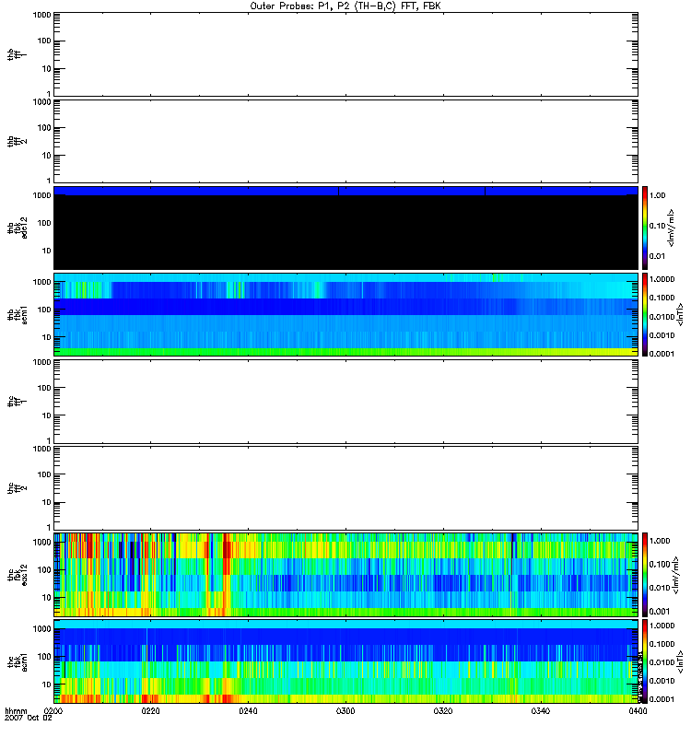691x737 pixels.
Task: Click the plot title 'Outer Probes: P1, P2 (TH-B,C) FFT, FBK'
Action: [345, 6]
